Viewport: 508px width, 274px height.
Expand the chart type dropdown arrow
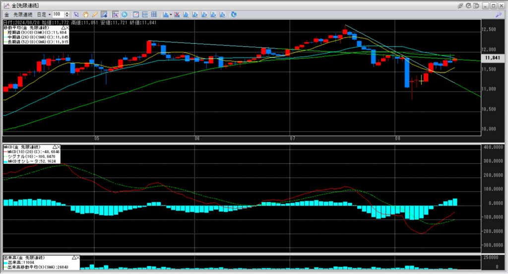(171, 14)
